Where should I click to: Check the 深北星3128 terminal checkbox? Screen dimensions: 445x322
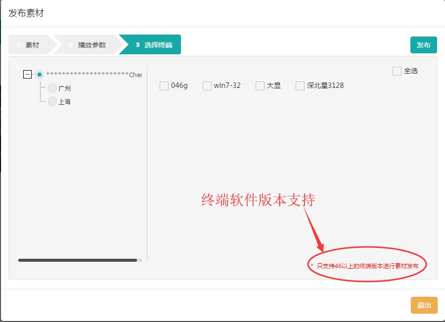300,85
